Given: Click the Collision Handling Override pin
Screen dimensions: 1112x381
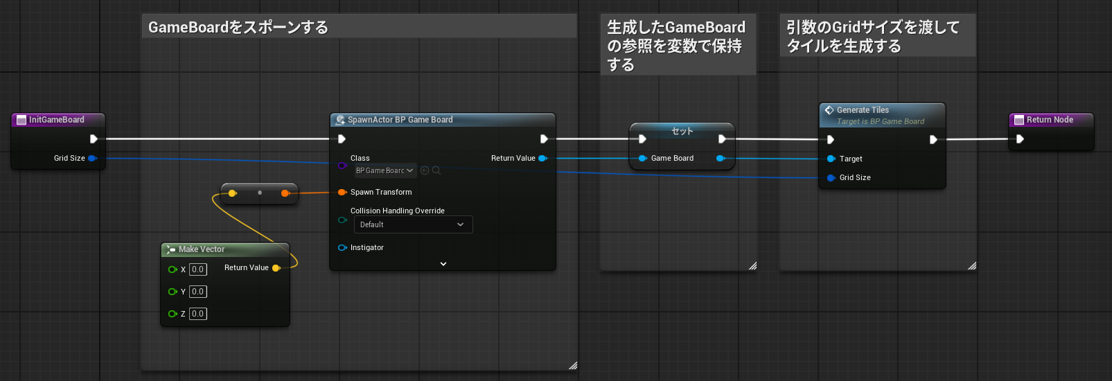Looking at the screenshot, I should (342, 220).
